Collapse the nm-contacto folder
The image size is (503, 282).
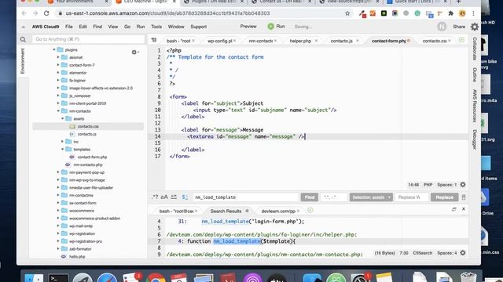58,111
